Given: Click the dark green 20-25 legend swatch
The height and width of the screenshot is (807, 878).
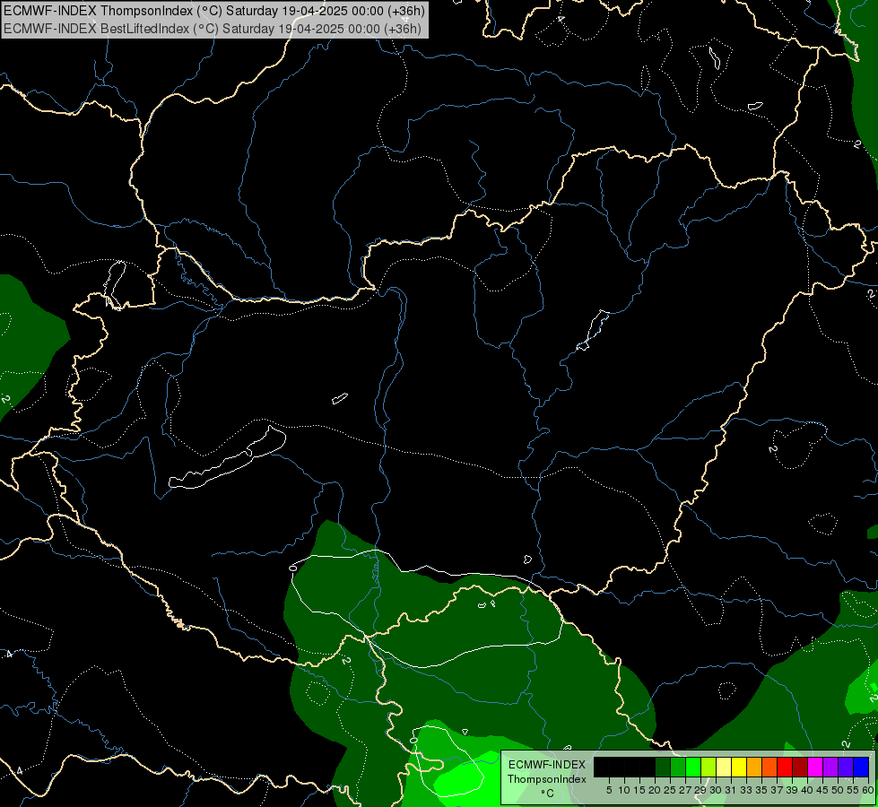Looking at the screenshot, I should click(x=663, y=767).
